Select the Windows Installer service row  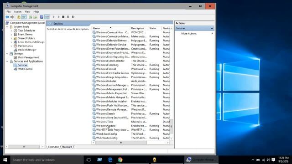pyautogui.click(x=131, y=81)
